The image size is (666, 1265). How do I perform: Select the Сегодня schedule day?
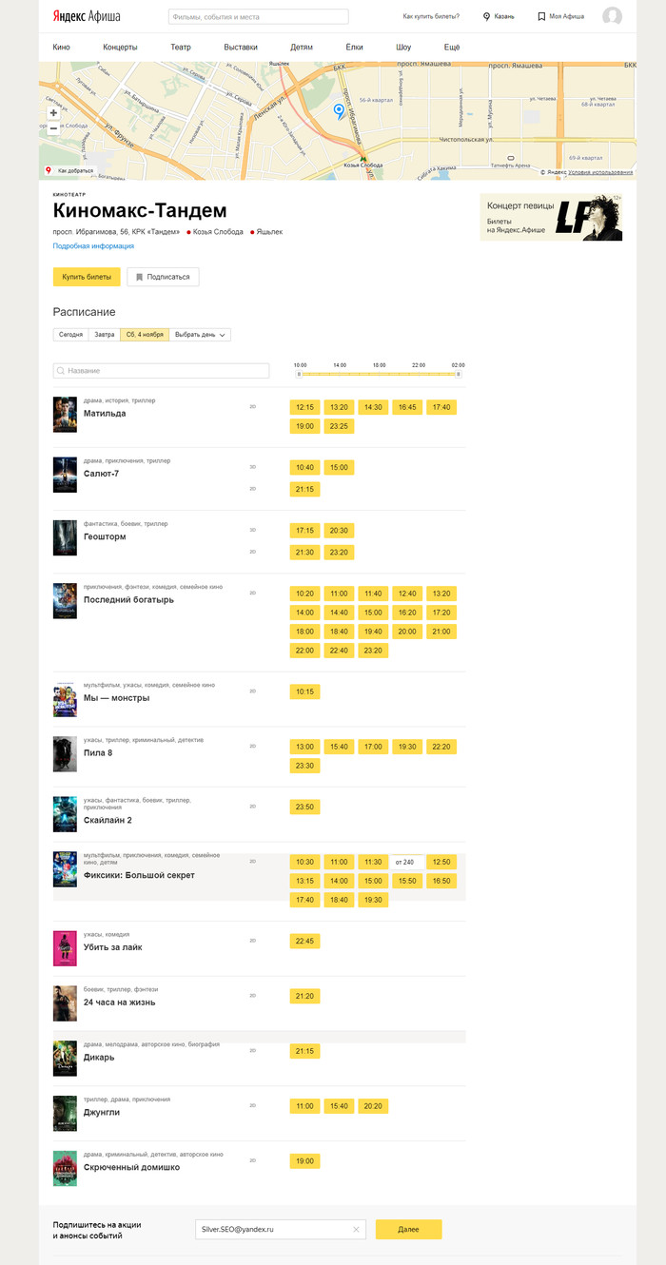point(70,335)
